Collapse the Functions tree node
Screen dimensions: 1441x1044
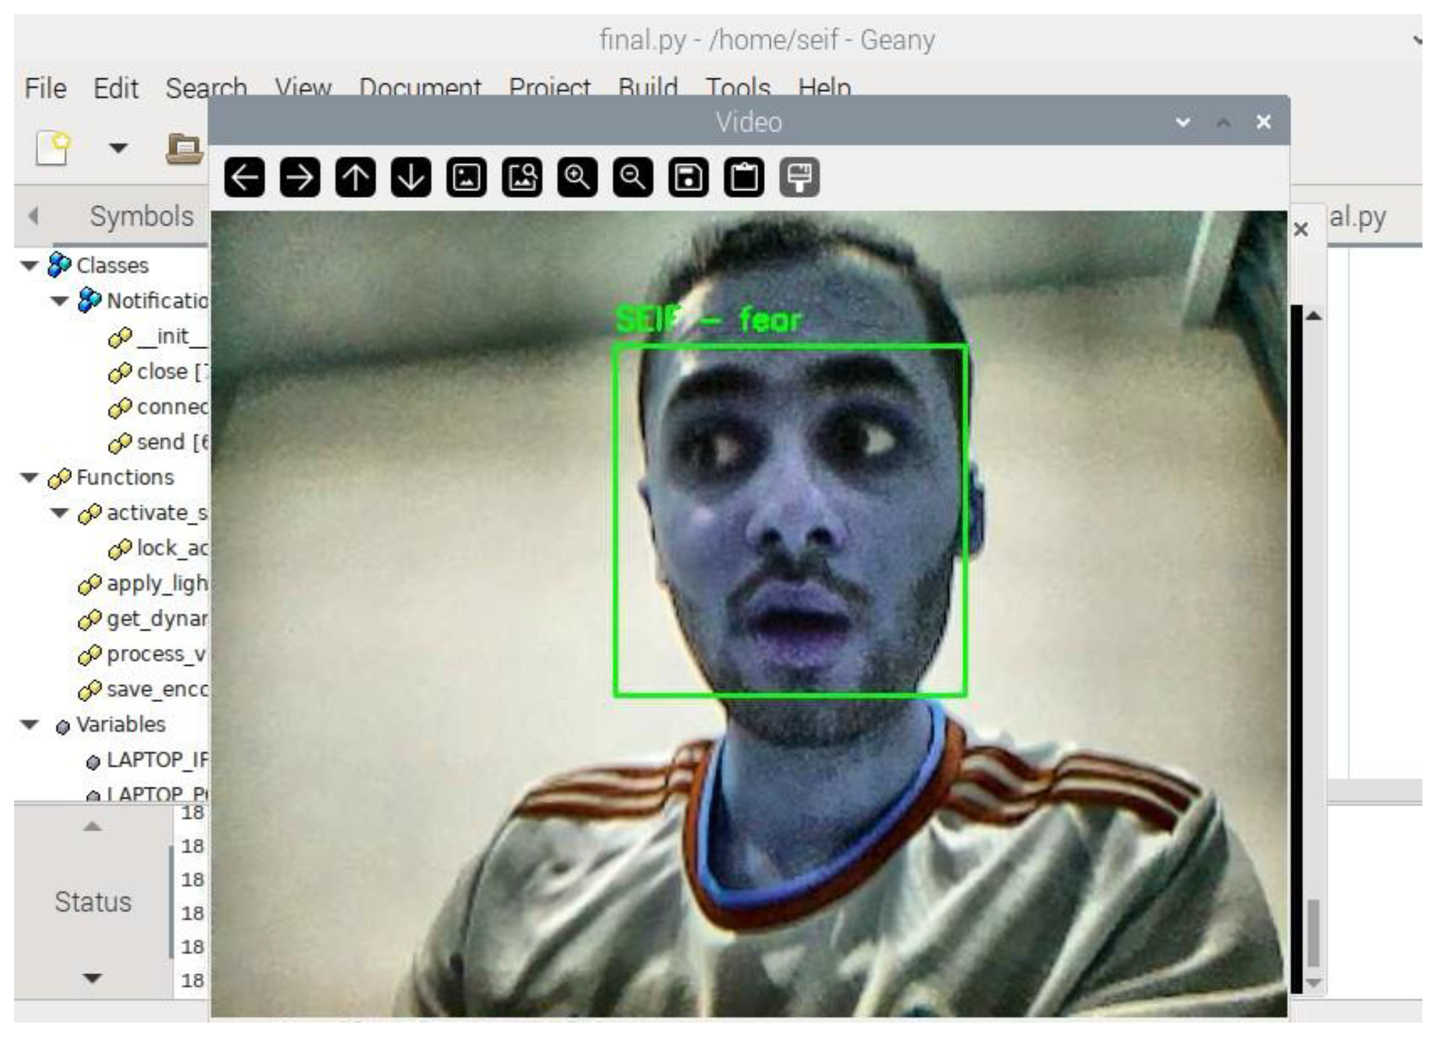pos(29,477)
